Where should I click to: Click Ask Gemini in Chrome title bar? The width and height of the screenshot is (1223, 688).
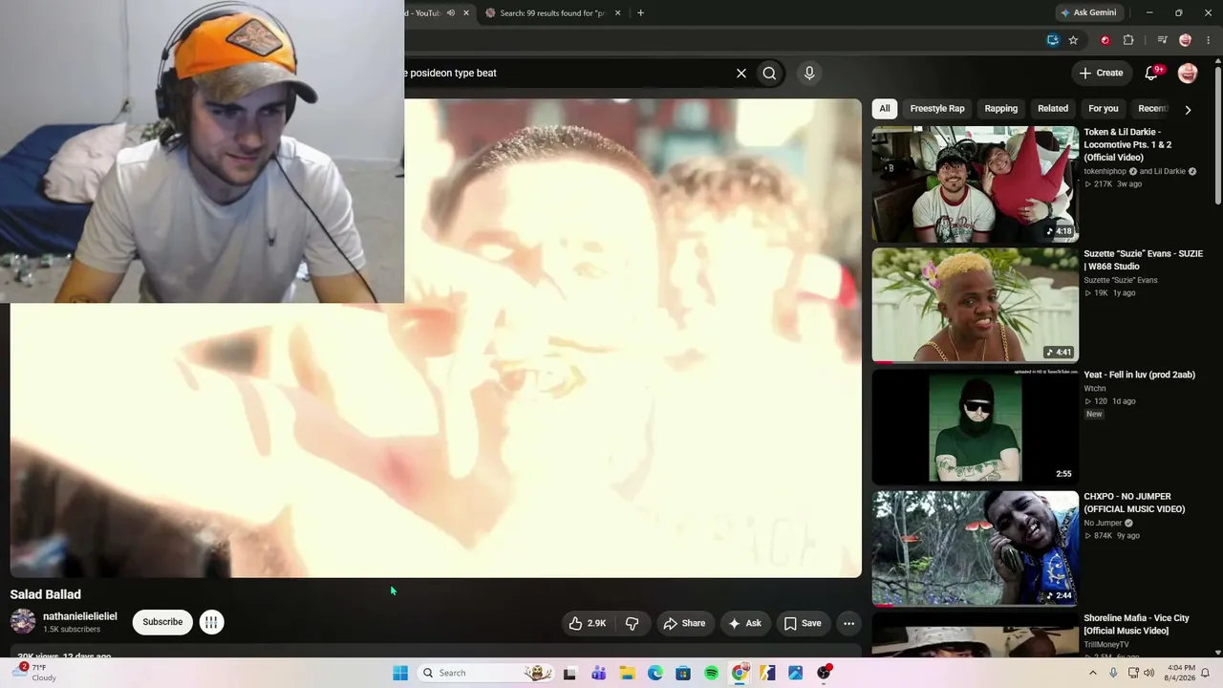[1087, 12]
